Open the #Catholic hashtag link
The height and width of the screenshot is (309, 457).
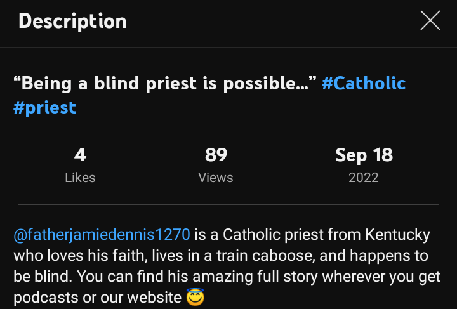(x=364, y=83)
